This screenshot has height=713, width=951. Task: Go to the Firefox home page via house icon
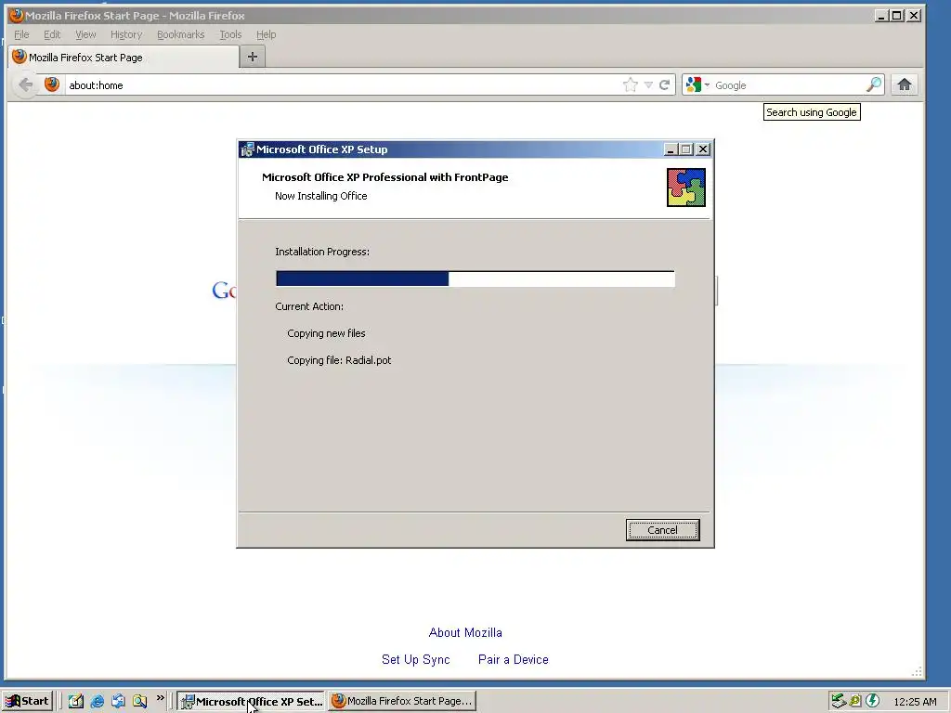(x=905, y=84)
